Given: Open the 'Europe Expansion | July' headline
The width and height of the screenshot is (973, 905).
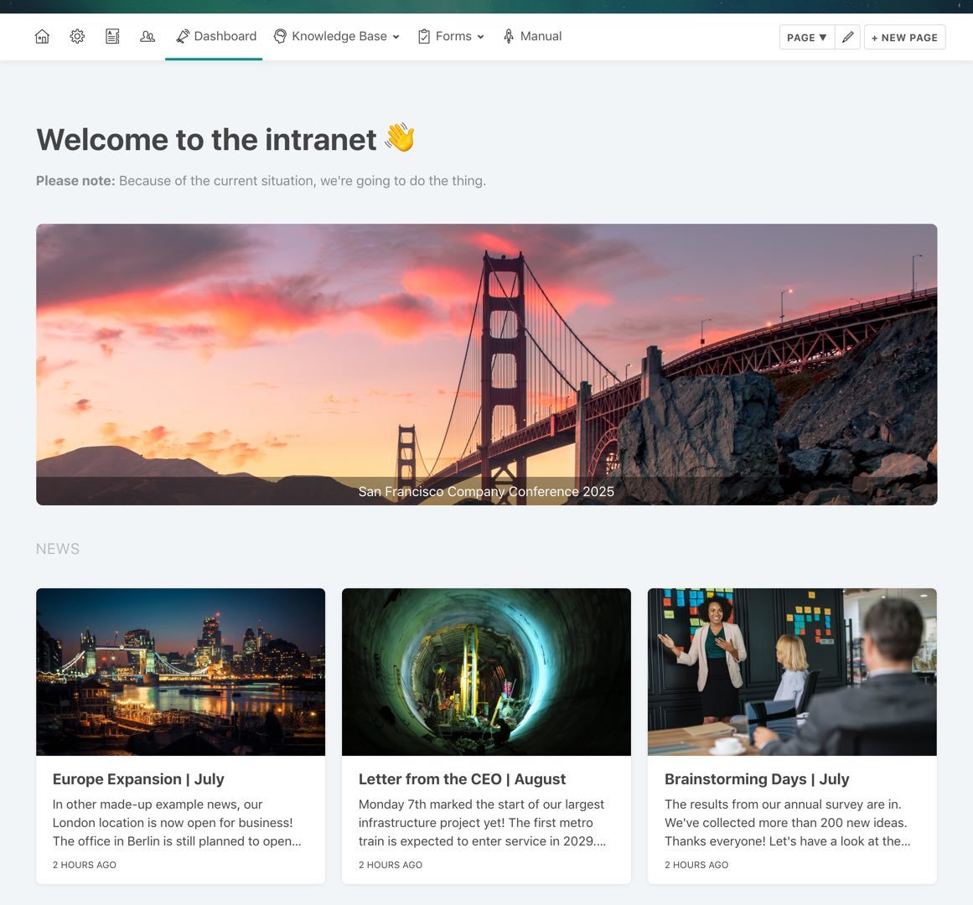Looking at the screenshot, I should point(138,779).
